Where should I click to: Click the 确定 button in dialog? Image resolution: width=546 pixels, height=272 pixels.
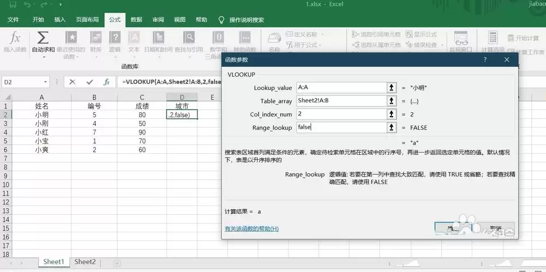click(453, 228)
